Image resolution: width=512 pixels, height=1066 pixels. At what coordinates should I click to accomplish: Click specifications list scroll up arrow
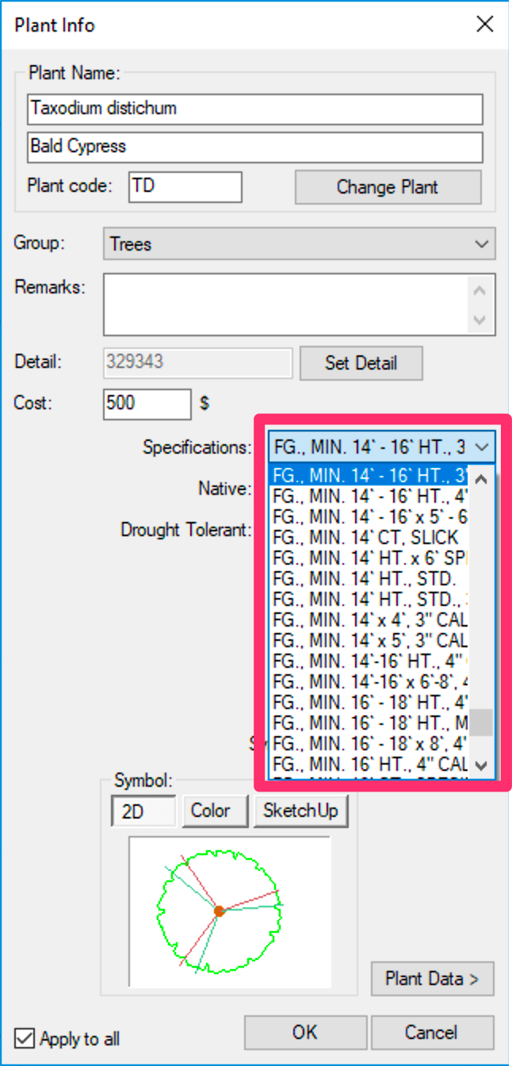click(x=482, y=478)
